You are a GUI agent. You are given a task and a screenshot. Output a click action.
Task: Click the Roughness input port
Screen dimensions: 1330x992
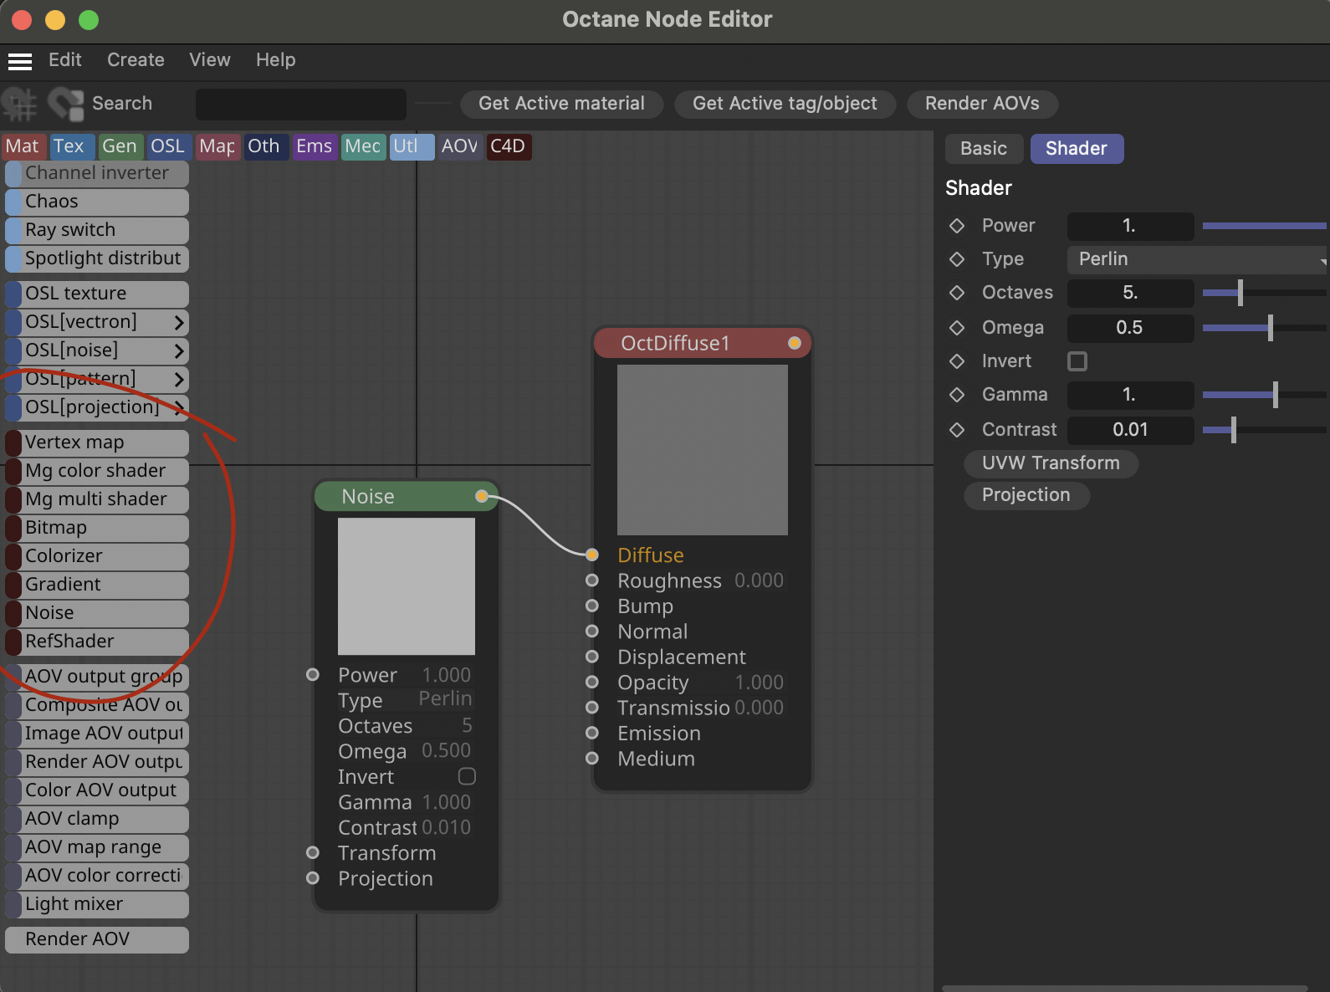coord(592,580)
